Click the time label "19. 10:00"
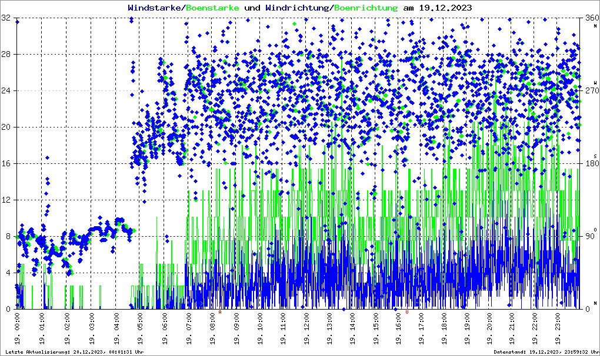Image resolution: width=600 pixels, height=356 pixels. pyautogui.click(x=260, y=328)
